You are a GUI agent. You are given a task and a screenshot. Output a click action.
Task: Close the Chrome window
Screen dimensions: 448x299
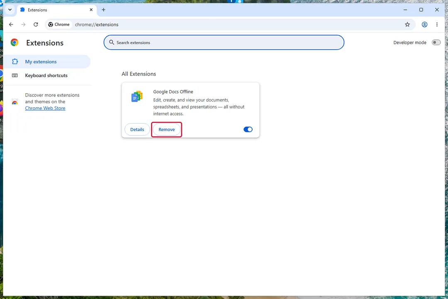click(x=437, y=10)
